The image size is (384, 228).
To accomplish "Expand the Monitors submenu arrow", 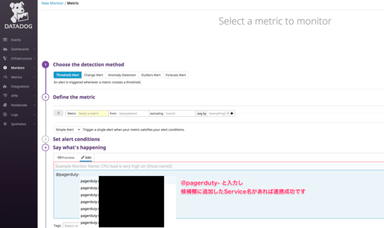I will click(x=34, y=68).
